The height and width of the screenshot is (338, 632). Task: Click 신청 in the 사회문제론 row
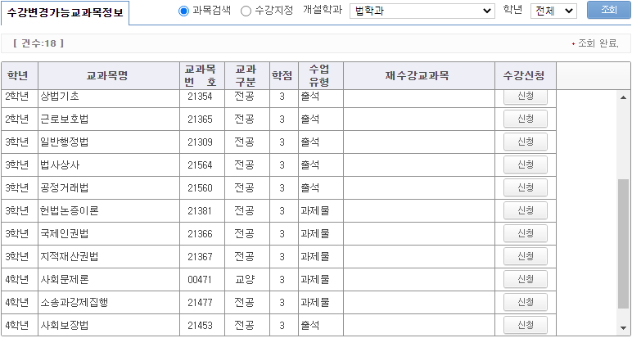526,279
